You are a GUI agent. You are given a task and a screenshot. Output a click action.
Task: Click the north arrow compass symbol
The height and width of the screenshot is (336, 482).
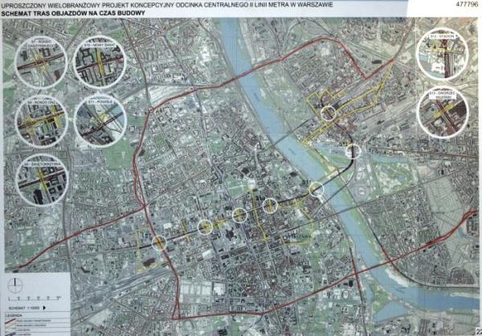[x=16, y=287]
